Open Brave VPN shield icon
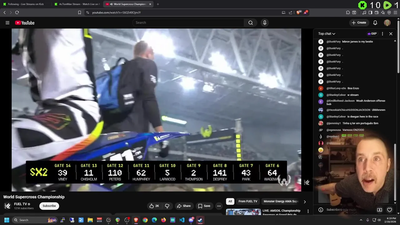Viewport: 400px width, 225px height. click(x=389, y=12)
